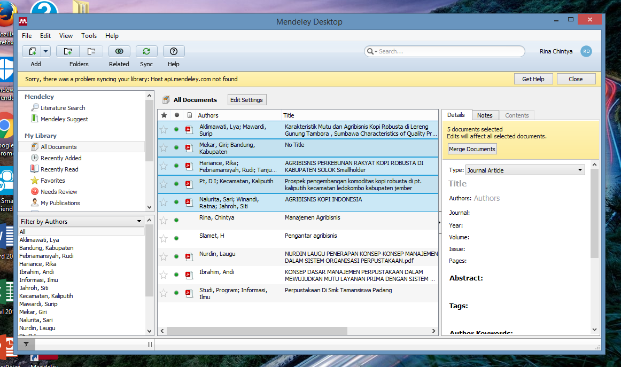Toggle favorite star for Mekar, Giri row

point(164,147)
